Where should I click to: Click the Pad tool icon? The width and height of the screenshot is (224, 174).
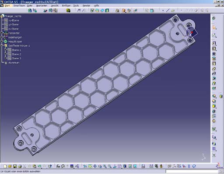click(x=214, y=43)
